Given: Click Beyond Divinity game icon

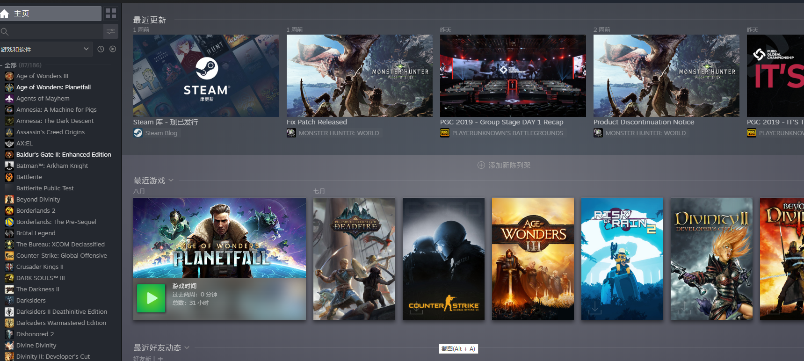Looking at the screenshot, I should (9, 199).
